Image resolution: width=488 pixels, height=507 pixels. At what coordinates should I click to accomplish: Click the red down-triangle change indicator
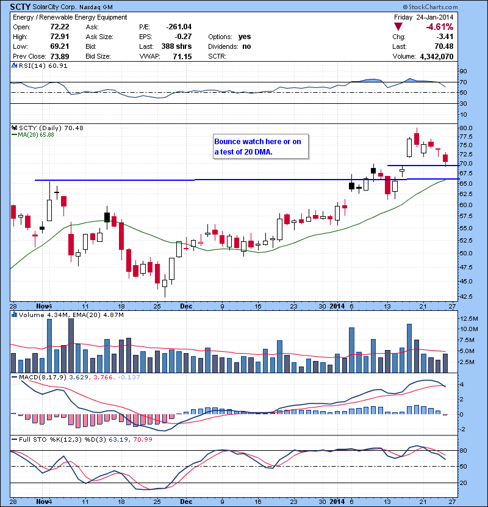tap(398, 27)
